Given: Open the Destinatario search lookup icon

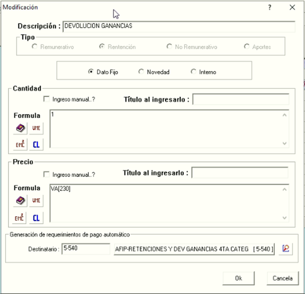Looking at the screenshot, I should pos(286,248).
